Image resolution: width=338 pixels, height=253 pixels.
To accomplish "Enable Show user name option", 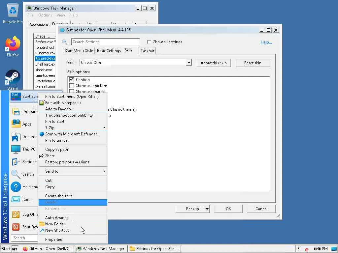I will pyautogui.click(x=72, y=91).
